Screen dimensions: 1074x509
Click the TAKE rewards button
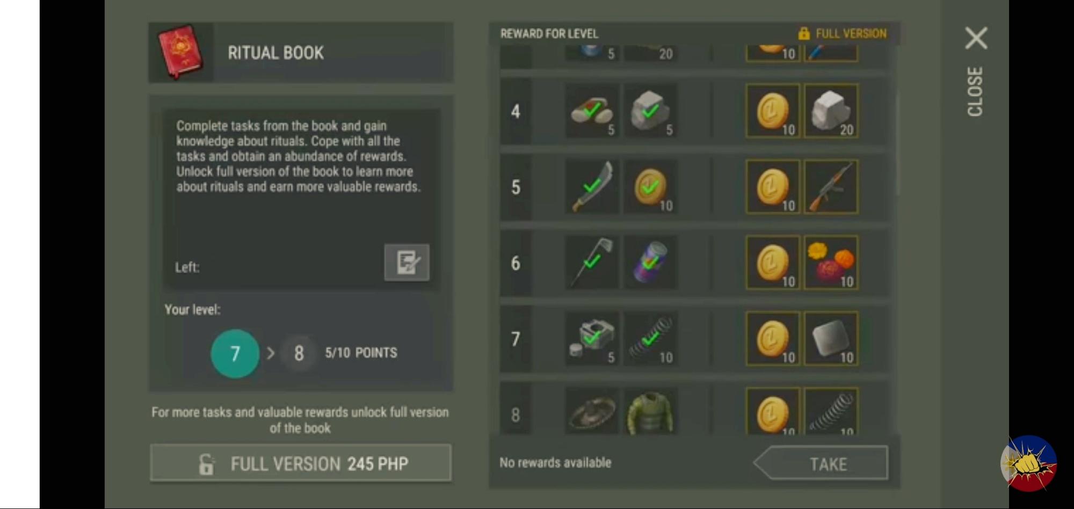click(821, 463)
